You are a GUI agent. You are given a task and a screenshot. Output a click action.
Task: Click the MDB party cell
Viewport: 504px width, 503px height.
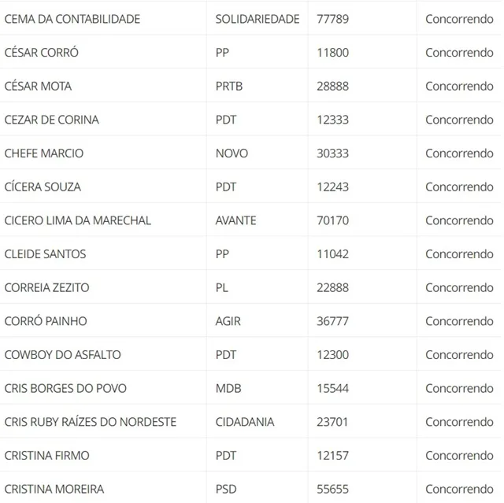[228, 388]
